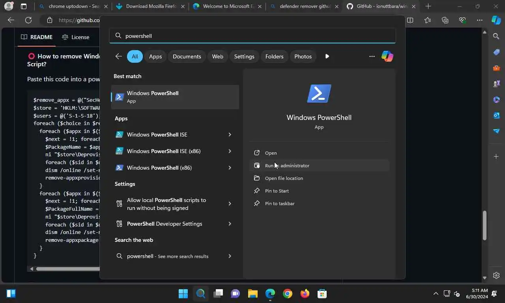Refresh the GitHub page
The width and height of the screenshot is (505, 303).
coord(28,21)
